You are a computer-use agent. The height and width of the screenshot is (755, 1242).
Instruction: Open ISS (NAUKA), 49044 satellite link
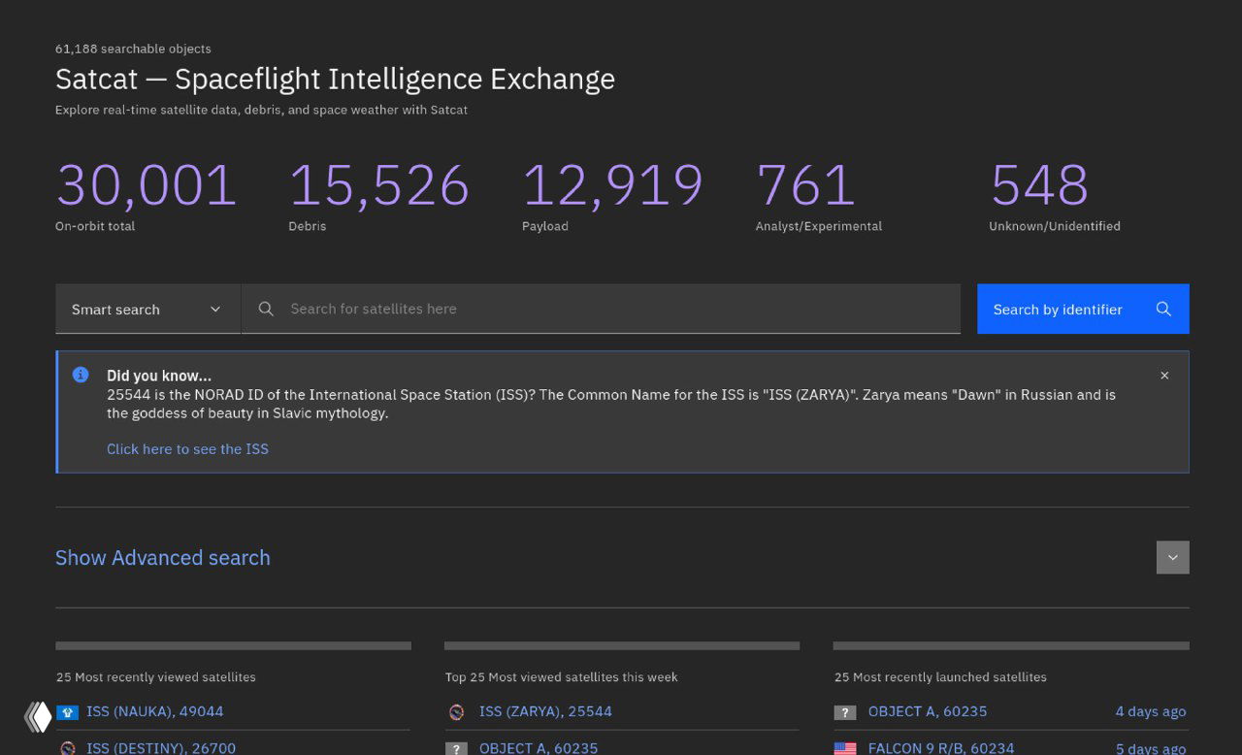click(154, 711)
